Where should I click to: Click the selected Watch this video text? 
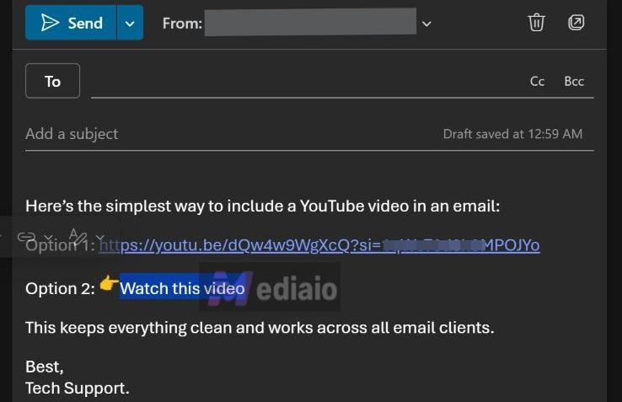[x=182, y=288]
